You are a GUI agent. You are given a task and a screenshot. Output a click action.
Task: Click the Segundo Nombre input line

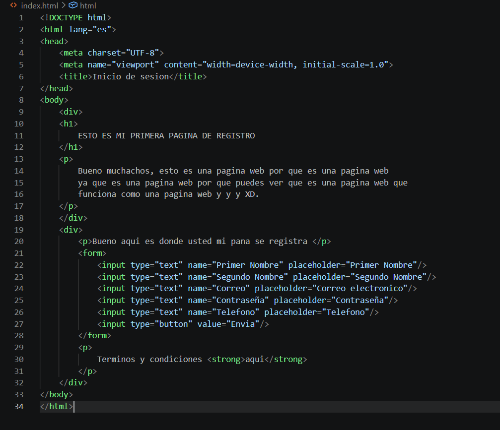(267, 277)
